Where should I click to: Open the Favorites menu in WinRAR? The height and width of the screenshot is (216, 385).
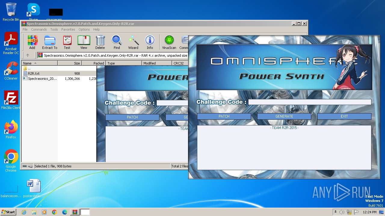[x=68, y=29]
